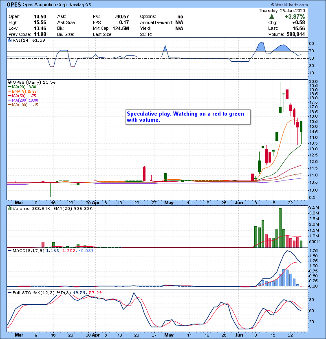Image resolution: width=326 pixels, height=339 pixels.
Task: Click the Open value 14.50
Action: pyautogui.click(x=40, y=17)
